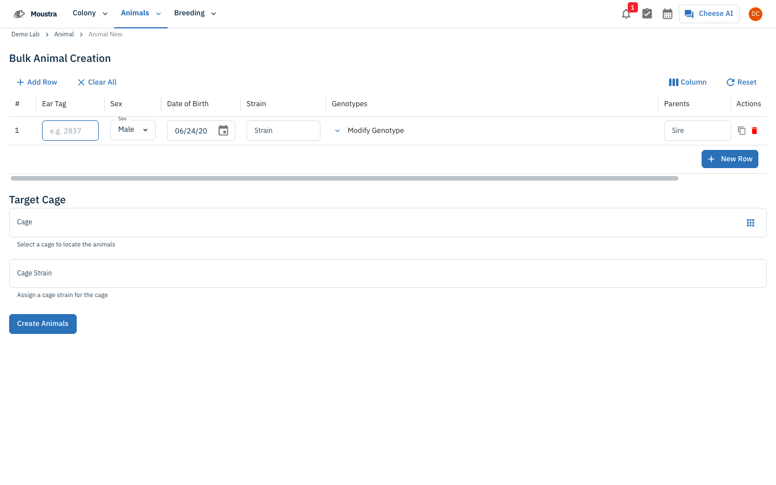Click the New Row button
The image size is (776, 485).
[x=730, y=159]
